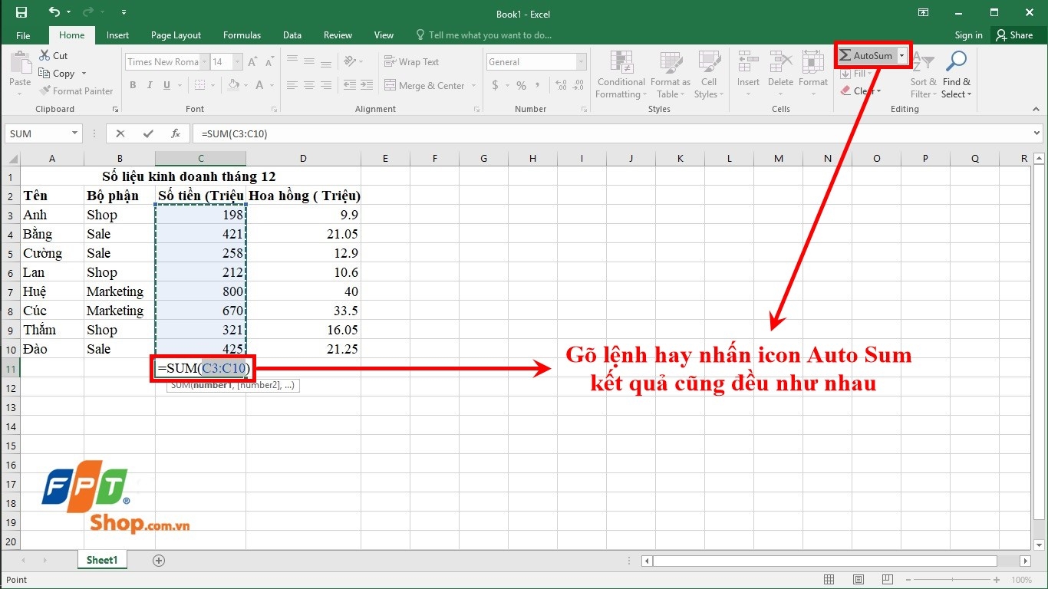Screen dimensions: 1048x589
Task: Align text right in Alignment group
Action: click(x=326, y=85)
